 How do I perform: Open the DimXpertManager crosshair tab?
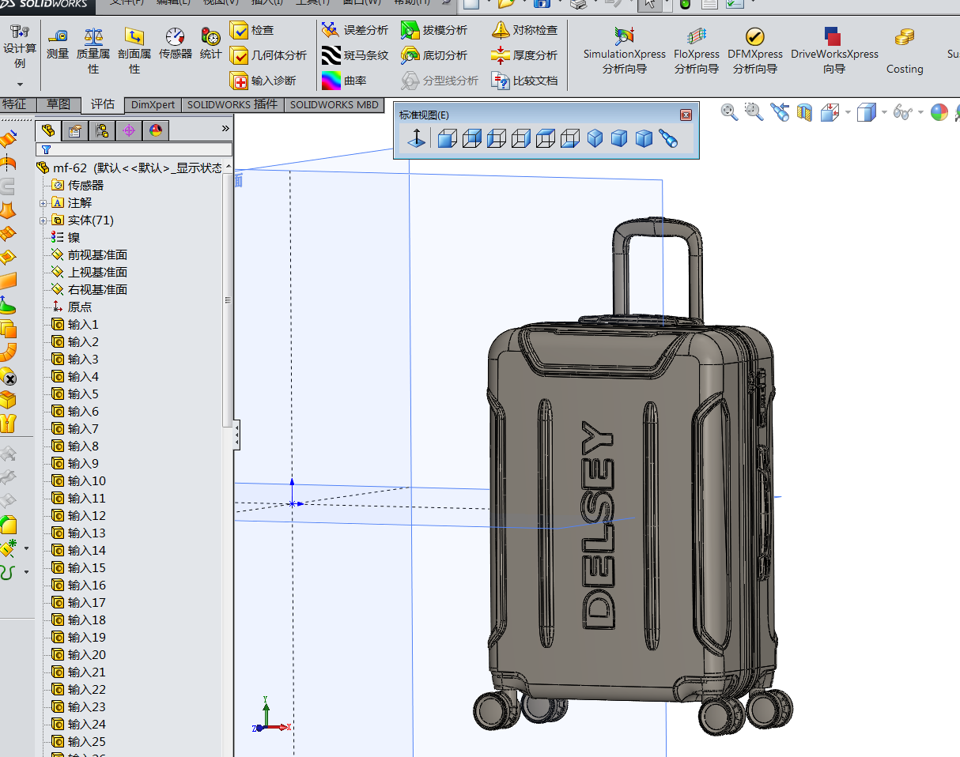(x=129, y=130)
